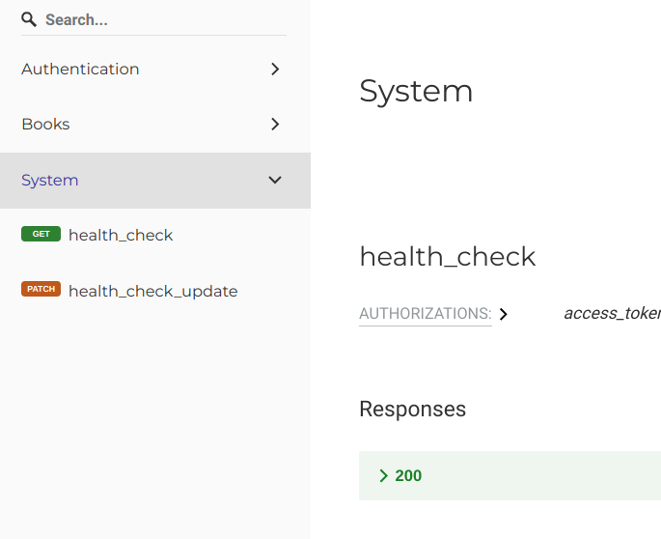Image resolution: width=661 pixels, height=539 pixels.
Task: Click the orange PATCH method badge
Action: point(41,289)
